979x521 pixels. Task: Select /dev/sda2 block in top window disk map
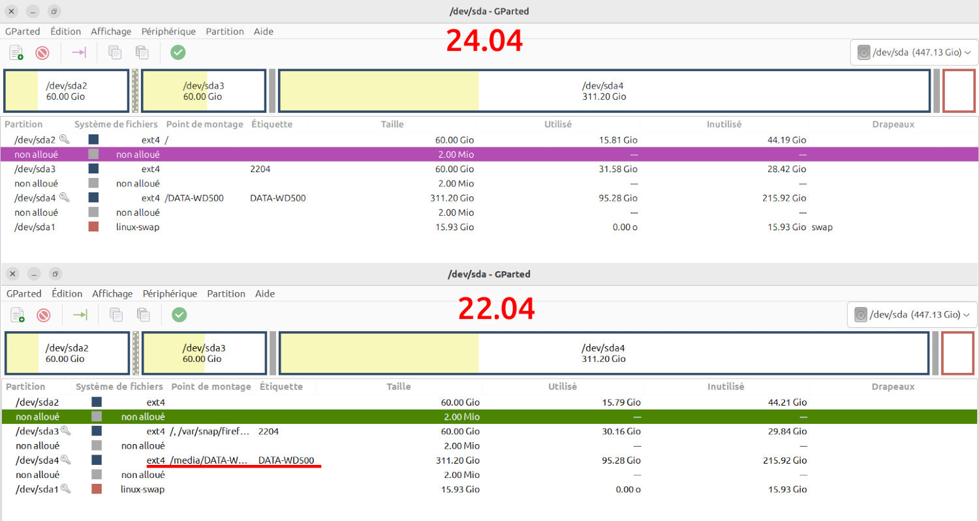[x=66, y=91]
